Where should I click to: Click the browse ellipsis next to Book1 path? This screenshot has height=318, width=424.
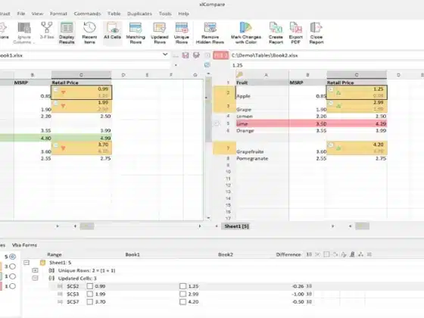pyautogui.click(x=176, y=56)
